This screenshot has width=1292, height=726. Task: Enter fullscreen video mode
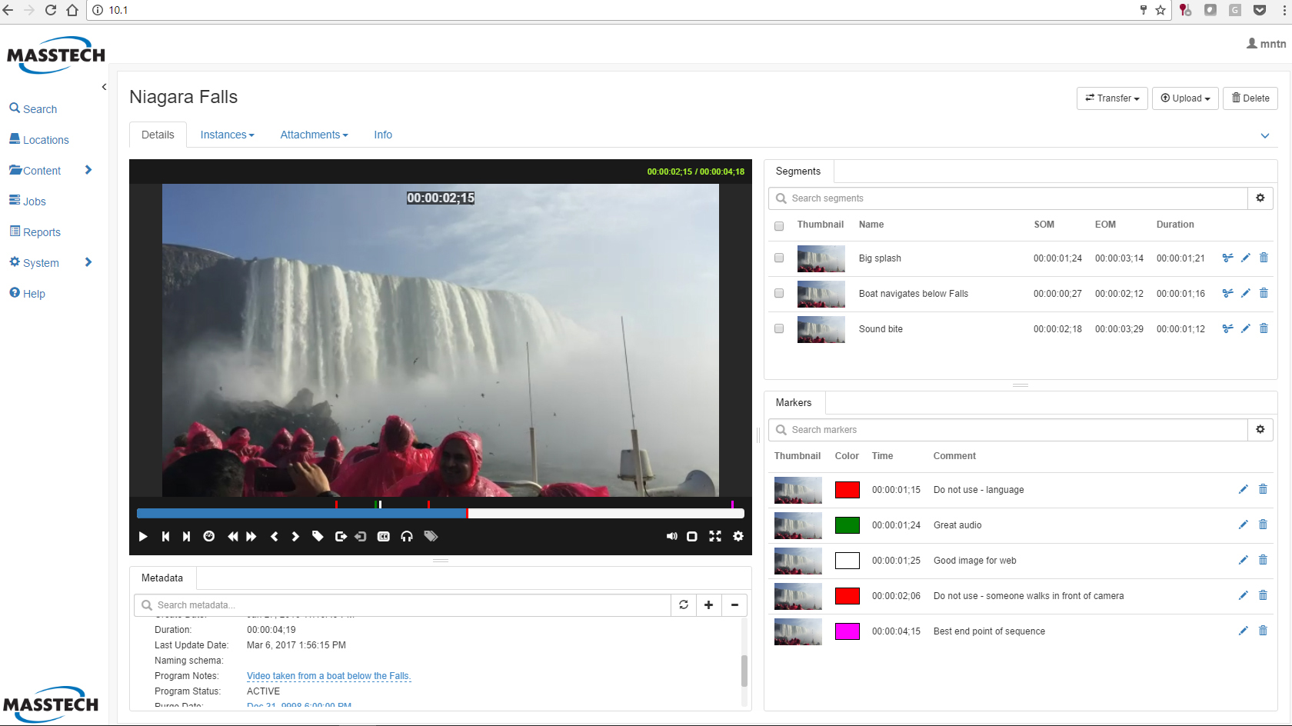(x=715, y=536)
